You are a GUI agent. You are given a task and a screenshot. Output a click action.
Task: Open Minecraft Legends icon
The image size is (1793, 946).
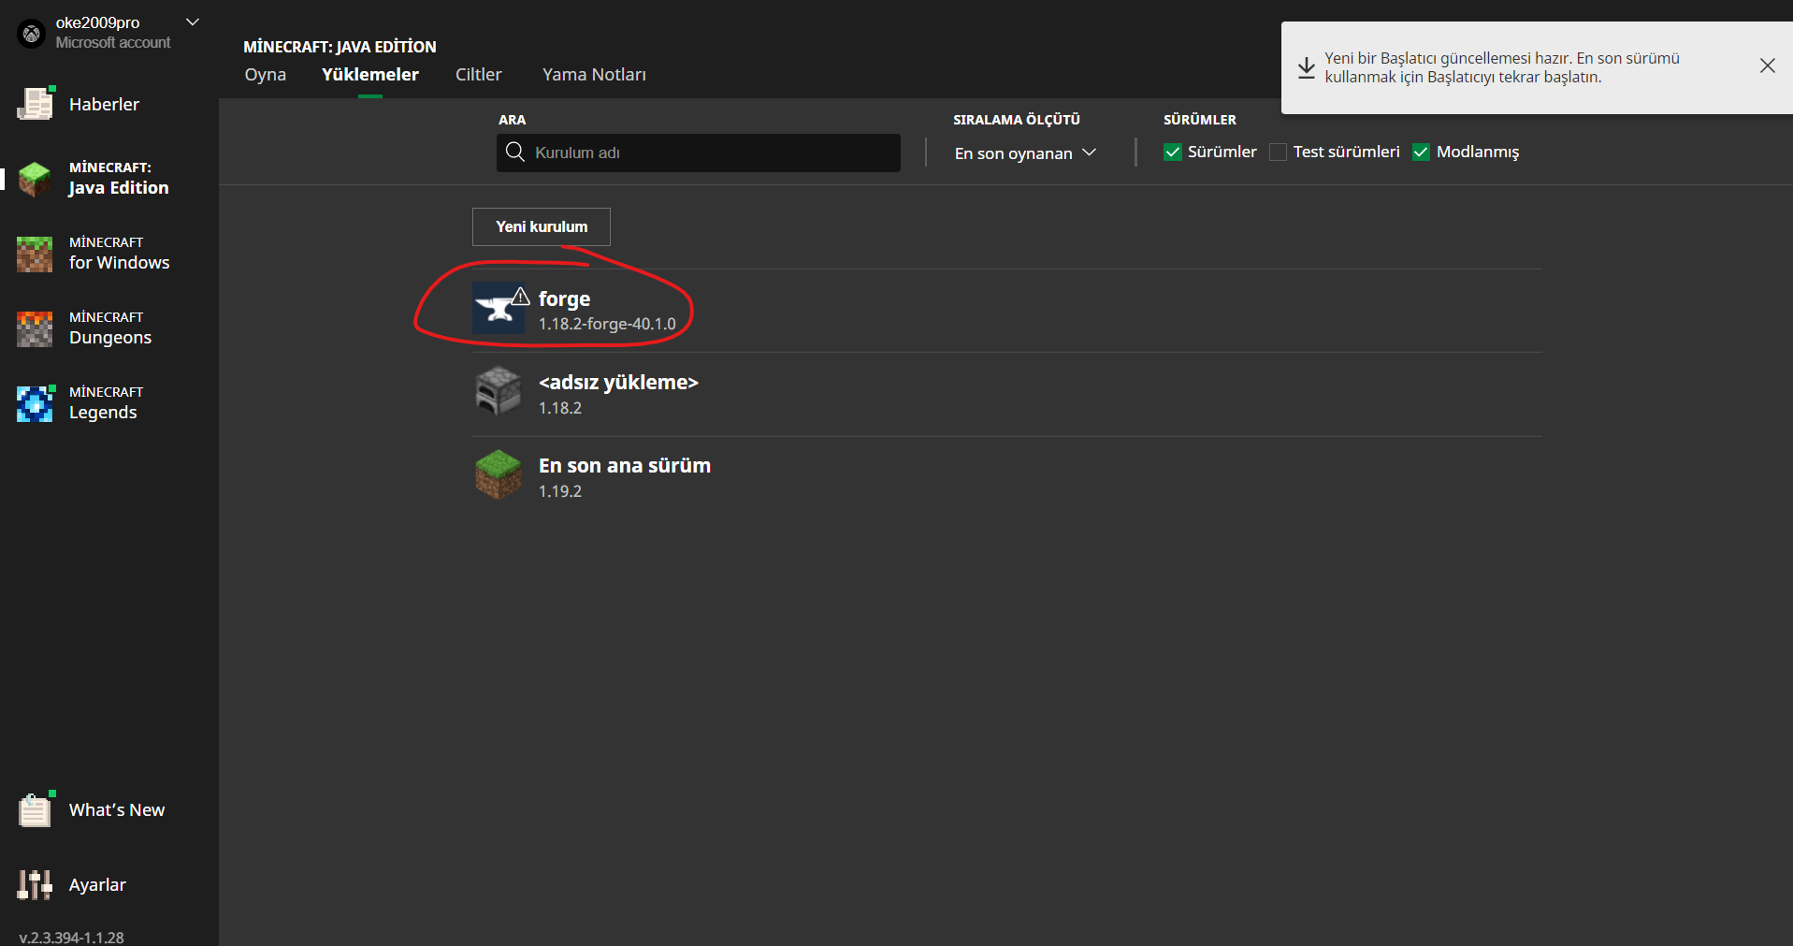click(35, 403)
